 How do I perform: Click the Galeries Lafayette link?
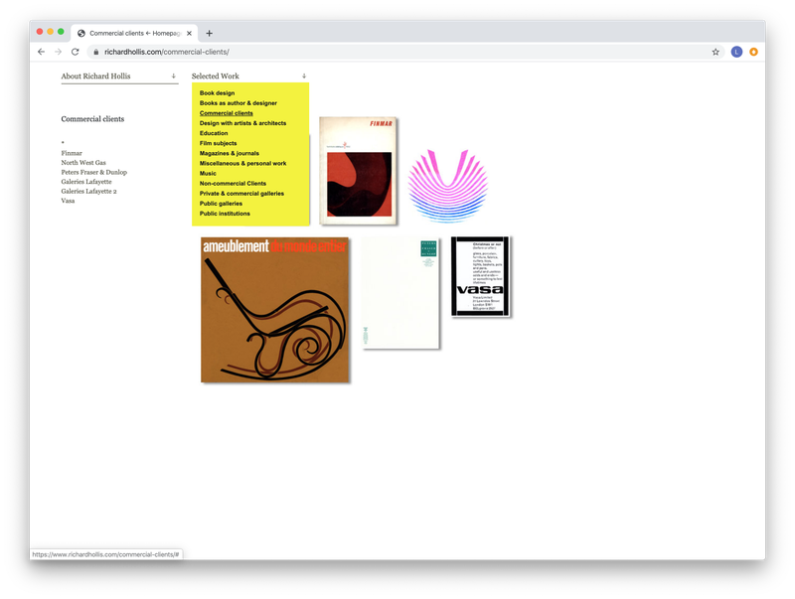pos(86,182)
